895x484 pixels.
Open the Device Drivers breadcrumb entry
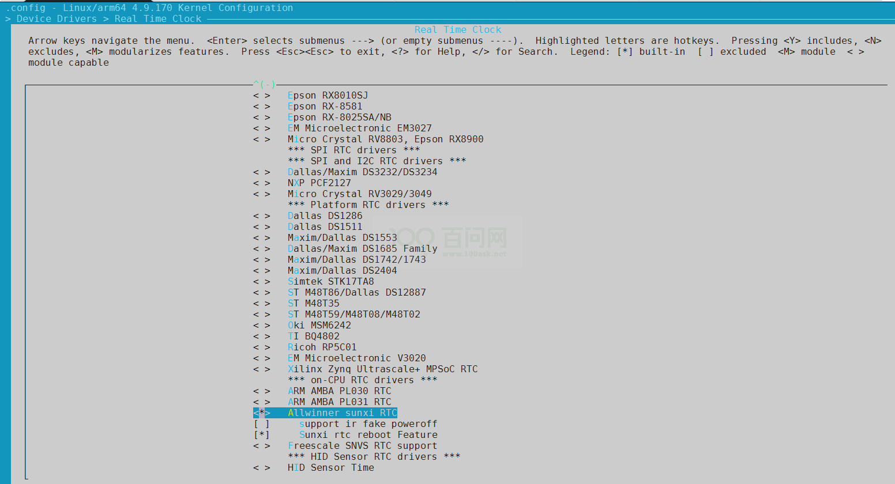click(x=56, y=18)
